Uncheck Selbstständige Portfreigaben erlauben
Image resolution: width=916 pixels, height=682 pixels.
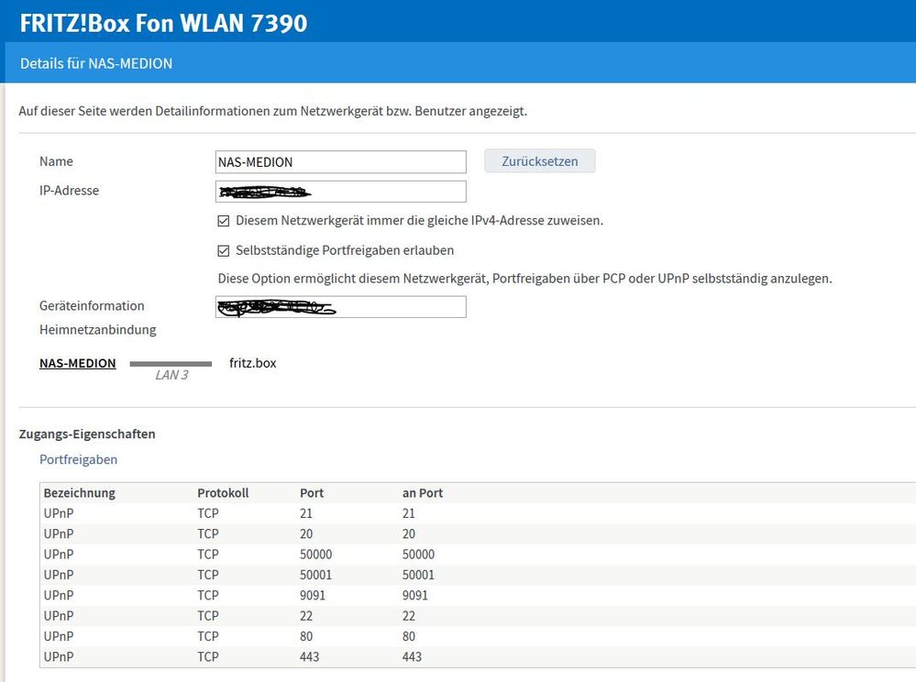(223, 250)
